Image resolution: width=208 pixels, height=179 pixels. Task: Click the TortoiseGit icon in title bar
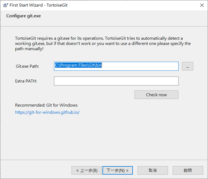pos(6,5)
